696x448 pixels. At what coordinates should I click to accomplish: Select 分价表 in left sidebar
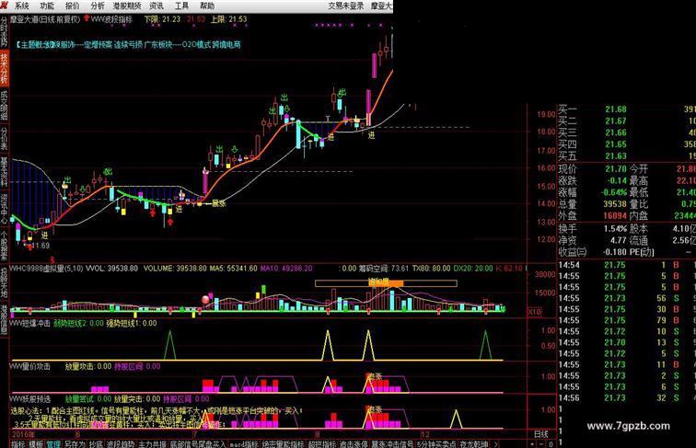coord(4,138)
